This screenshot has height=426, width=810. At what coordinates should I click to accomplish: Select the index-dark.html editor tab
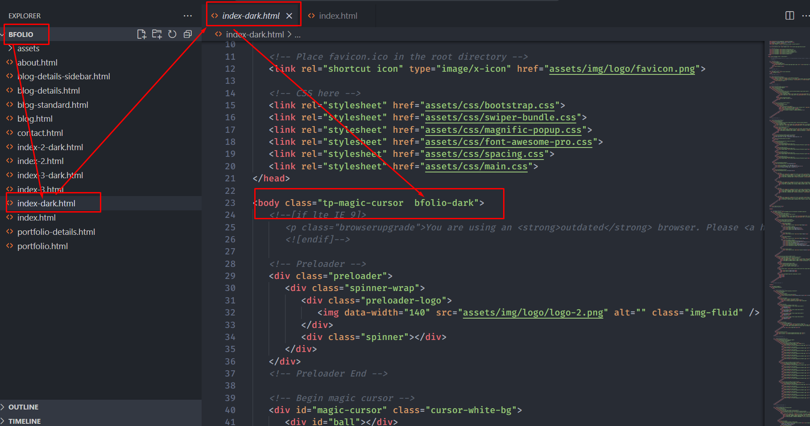pyautogui.click(x=251, y=16)
